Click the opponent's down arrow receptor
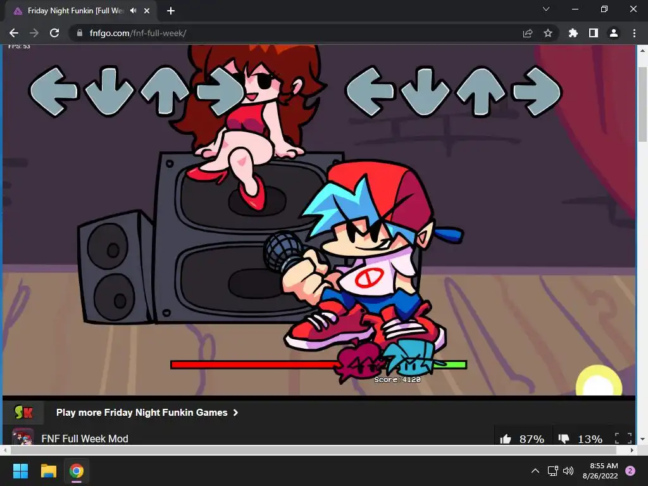This screenshot has height=486, width=648. point(109,91)
